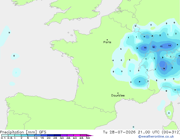Click the dot marker above the Dourbies label
This screenshot has width=180, height=139.
pyautogui.click(x=118, y=93)
